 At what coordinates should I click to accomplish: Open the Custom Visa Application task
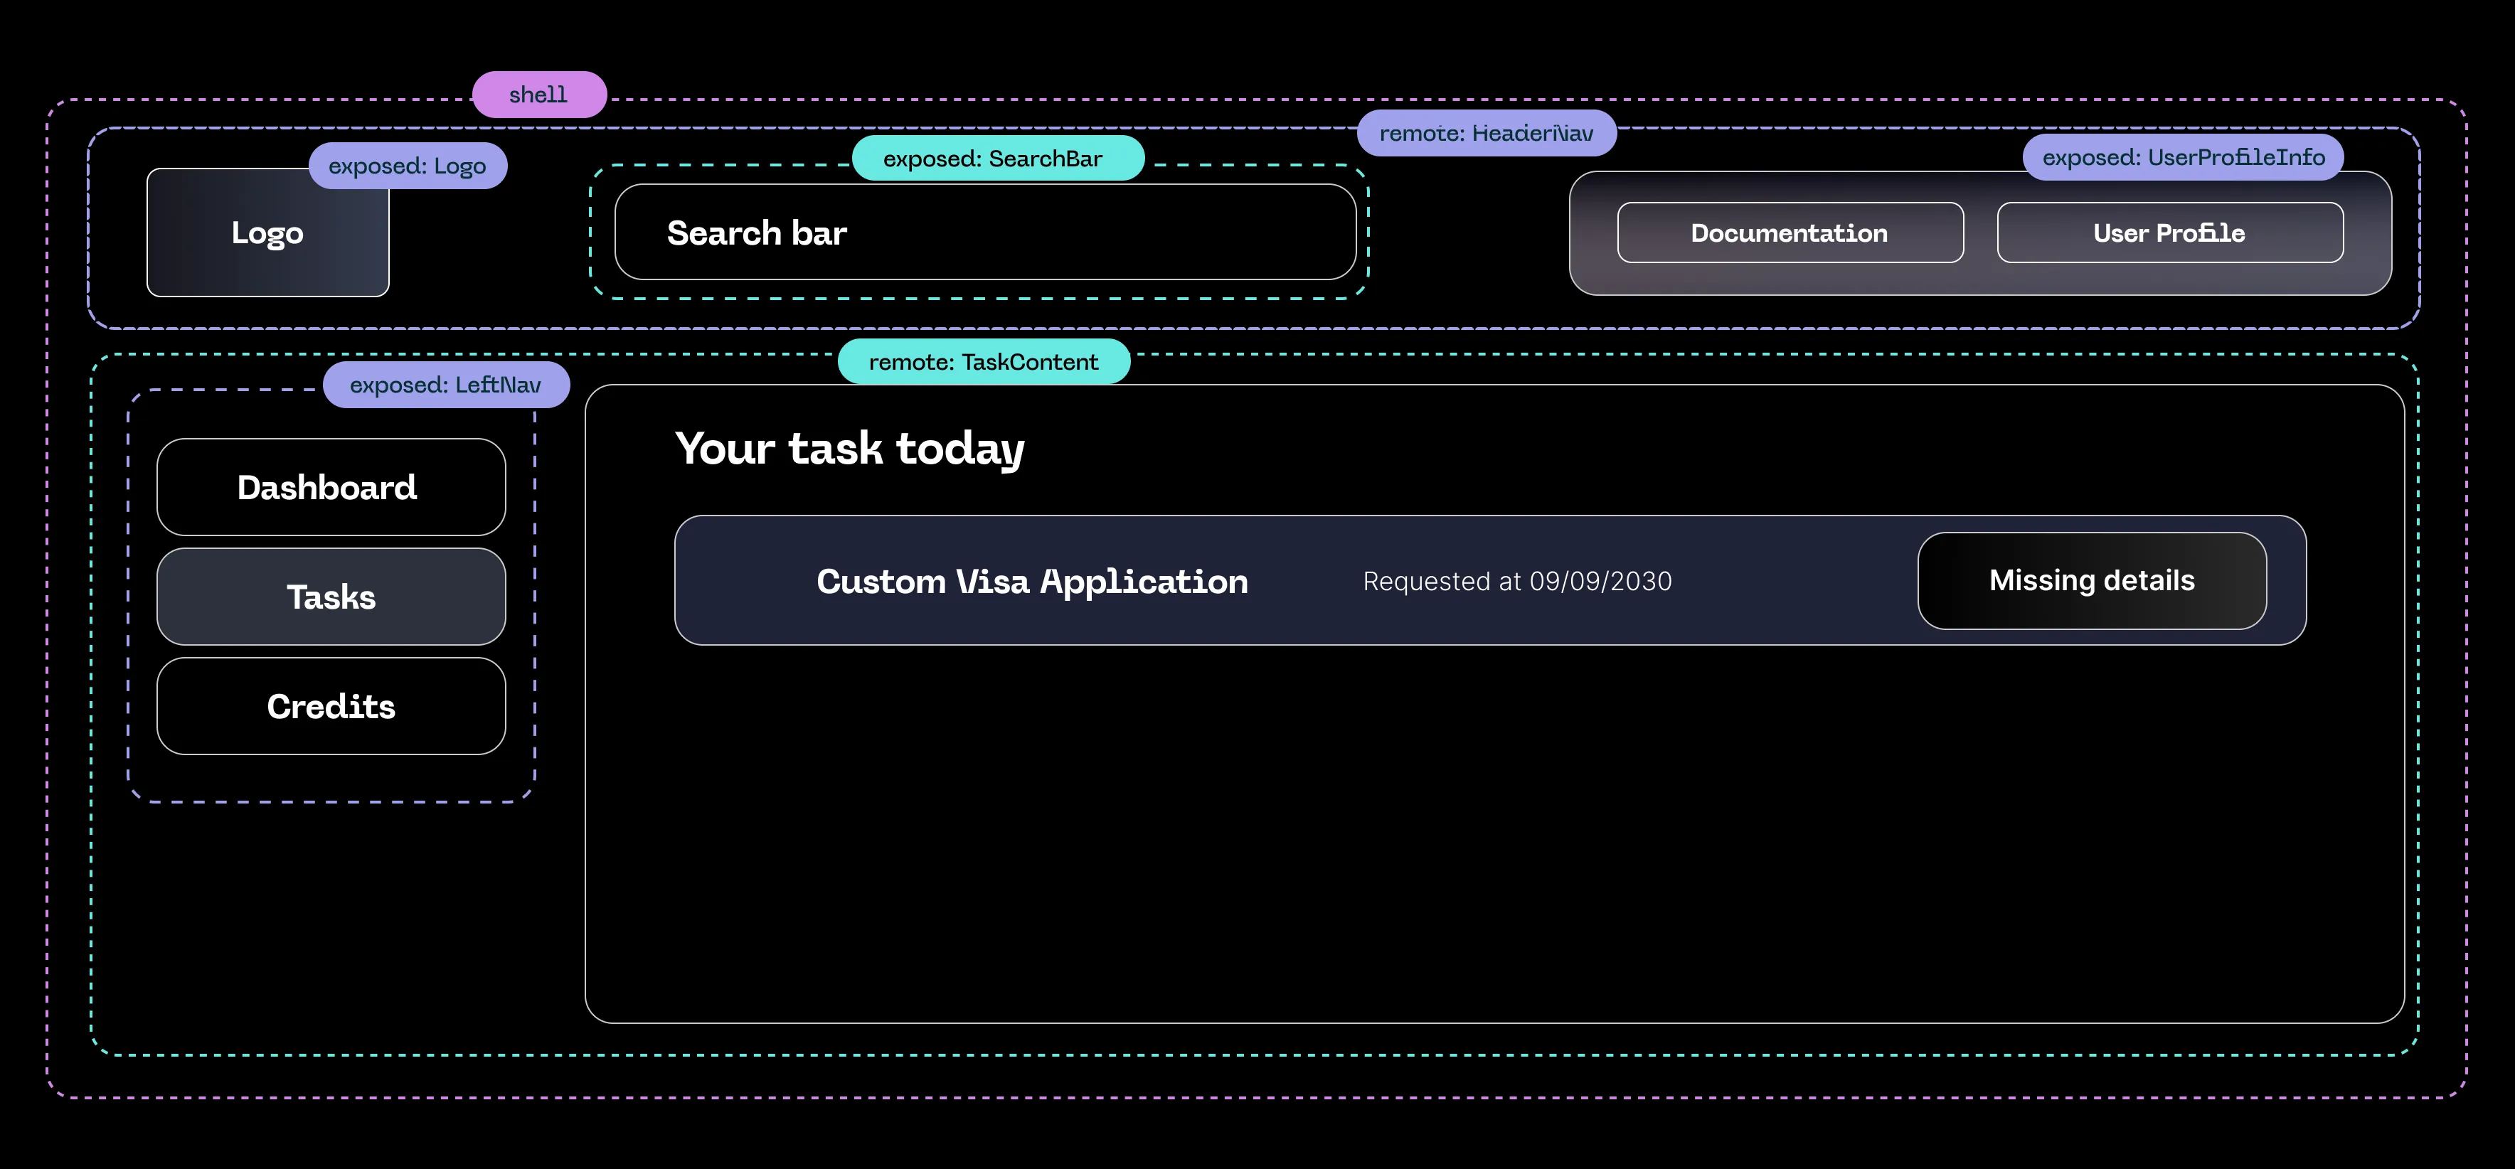click(1031, 582)
